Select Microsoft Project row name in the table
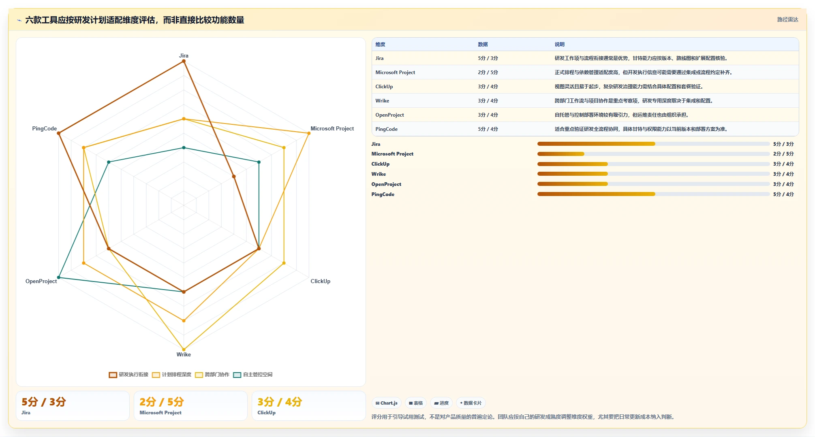 tap(395, 72)
